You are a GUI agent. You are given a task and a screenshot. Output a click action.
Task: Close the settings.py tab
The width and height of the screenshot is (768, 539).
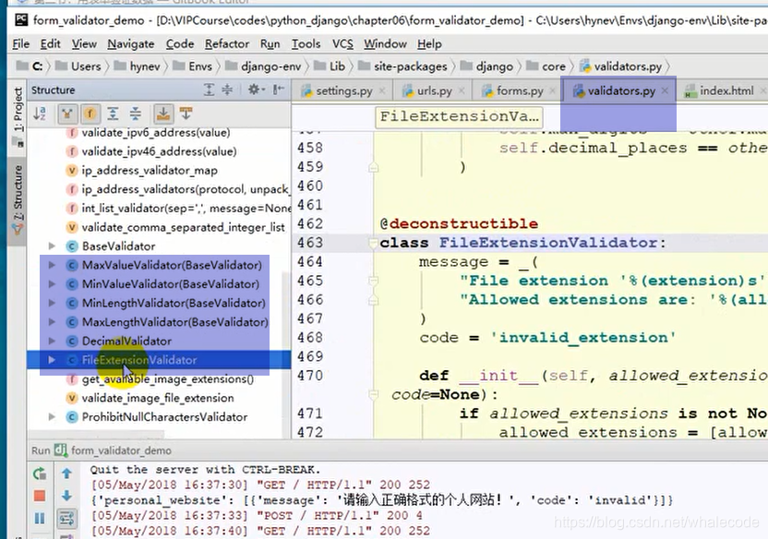(x=382, y=91)
